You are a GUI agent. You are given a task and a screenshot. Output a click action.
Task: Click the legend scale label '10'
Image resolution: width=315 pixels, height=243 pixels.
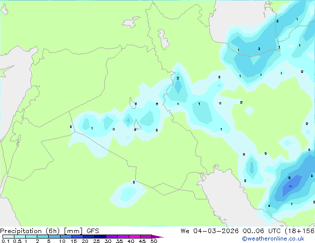(62, 241)
